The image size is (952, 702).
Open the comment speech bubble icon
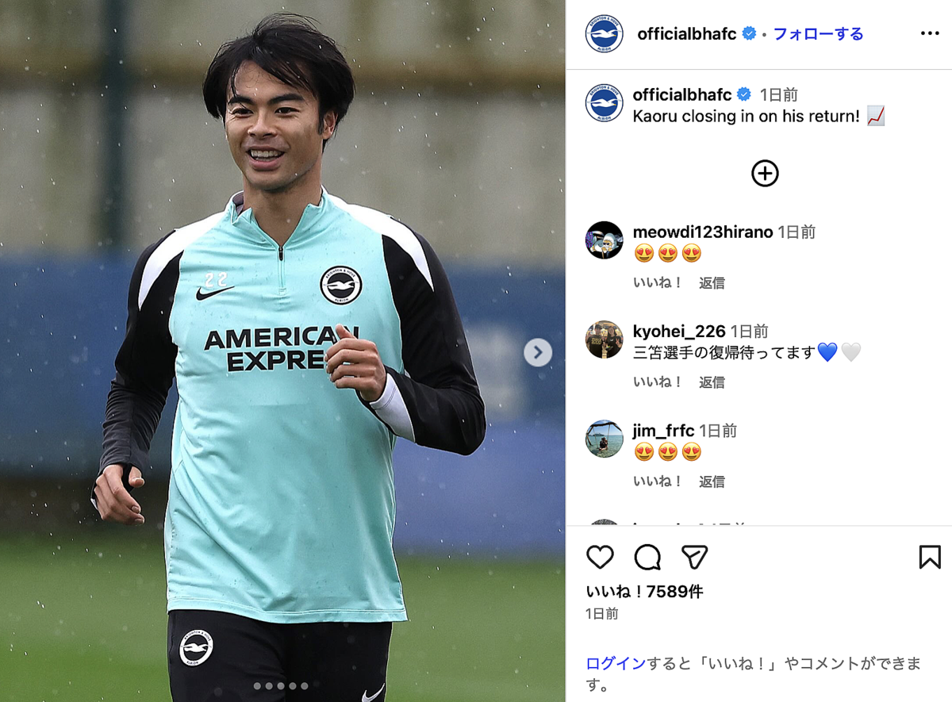point(647,558)
